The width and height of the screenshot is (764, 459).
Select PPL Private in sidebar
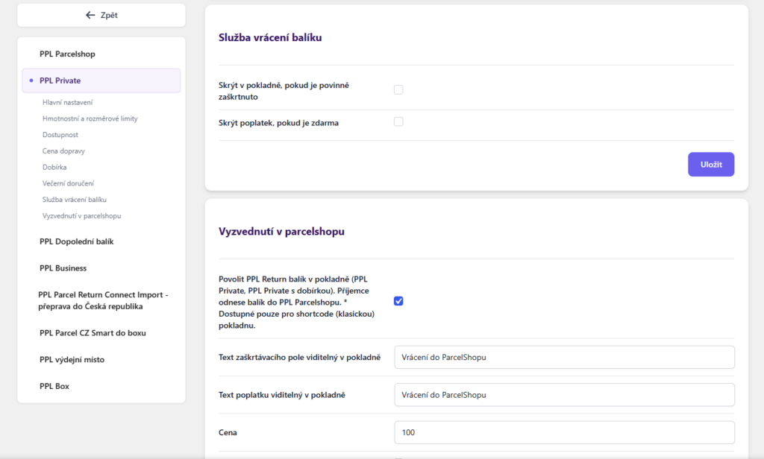(x=101, y=80)
